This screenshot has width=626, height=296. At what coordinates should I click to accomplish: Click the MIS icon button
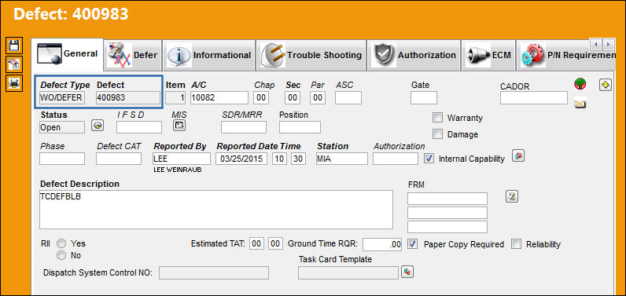point(179,126)
